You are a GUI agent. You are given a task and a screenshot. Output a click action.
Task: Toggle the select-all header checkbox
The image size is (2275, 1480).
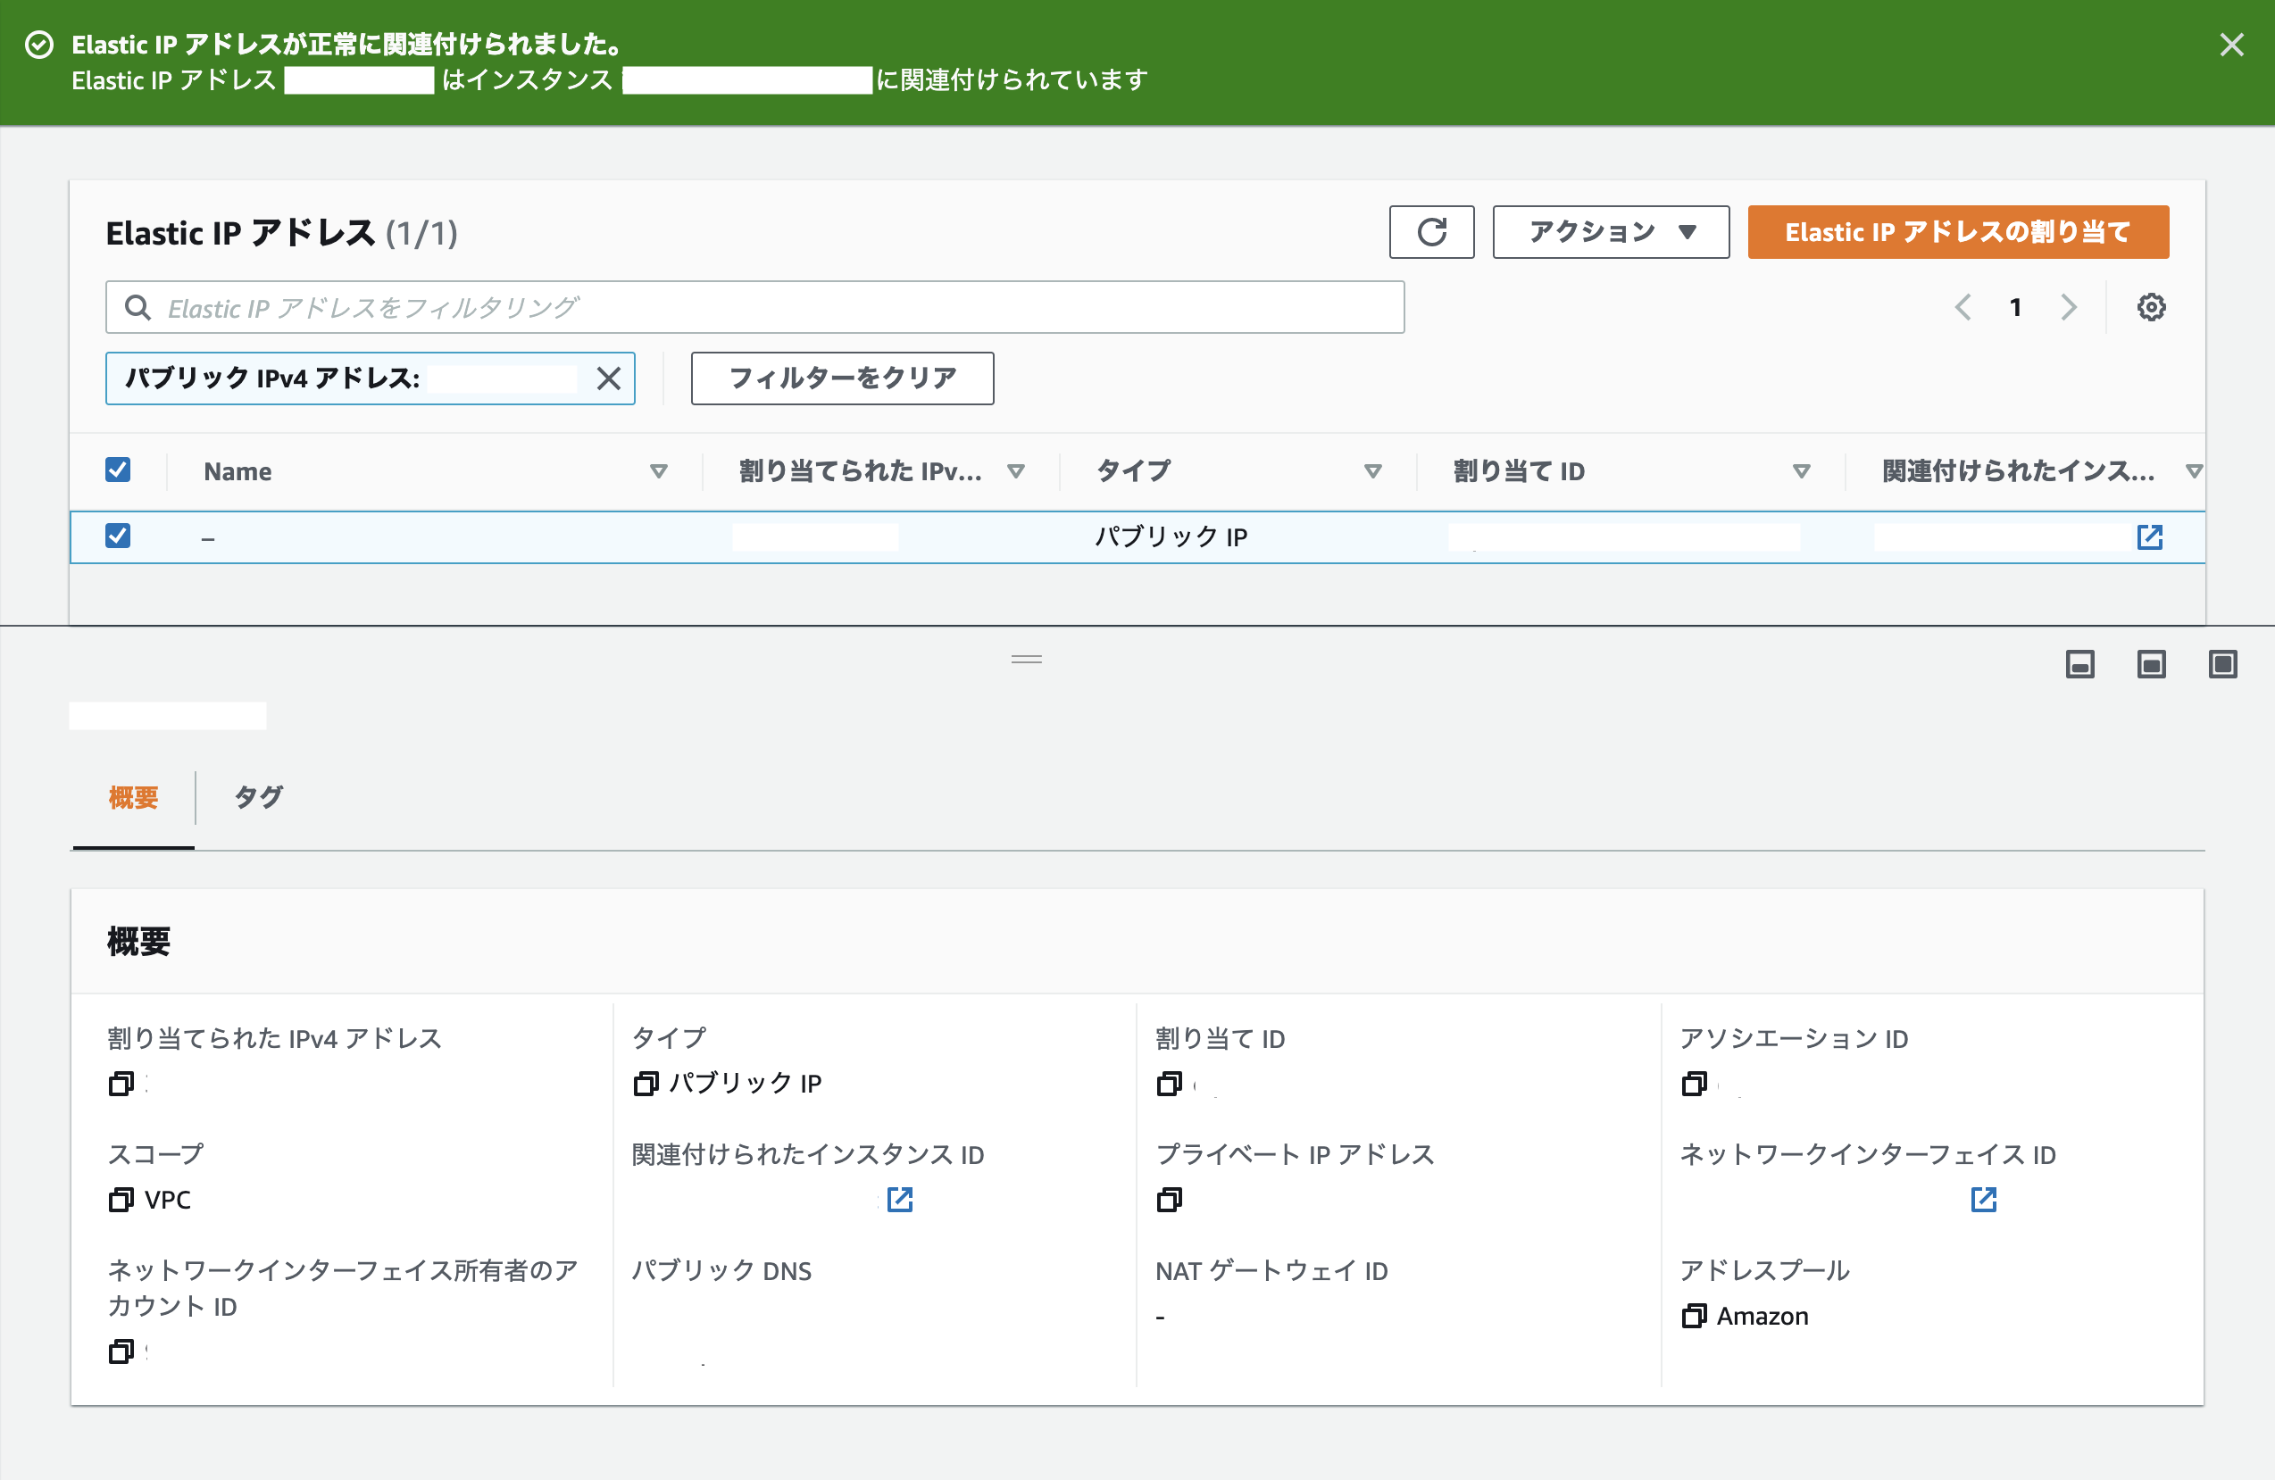tap(118, 470)
